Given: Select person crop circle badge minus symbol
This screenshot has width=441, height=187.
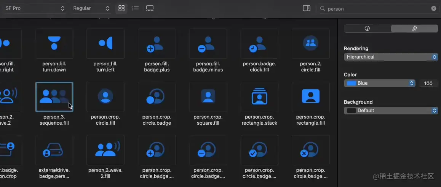Looking at the screenshot, I should (x=208, y=150).
